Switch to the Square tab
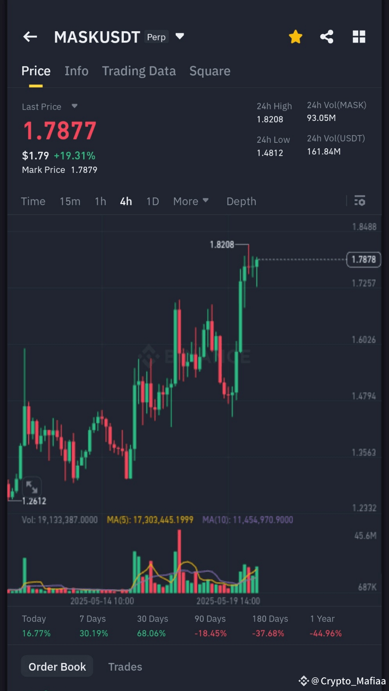The height and width of the screenshot is (691, 389). tap(210, 71)
